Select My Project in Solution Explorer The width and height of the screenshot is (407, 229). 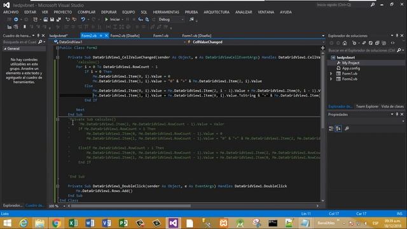tap(350, 63)
